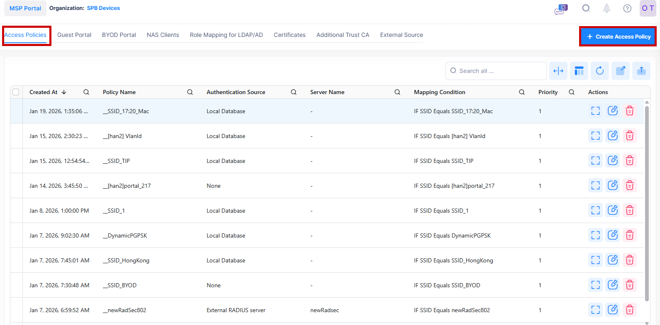Open the BYOD Portal tab
The height and width of the screenshot is (325, 660).
(x=119, y=35)
